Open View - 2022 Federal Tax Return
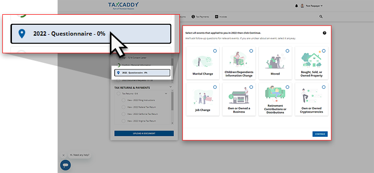Image resolution: width=374 pixels, height=173 pixels. 142,107
